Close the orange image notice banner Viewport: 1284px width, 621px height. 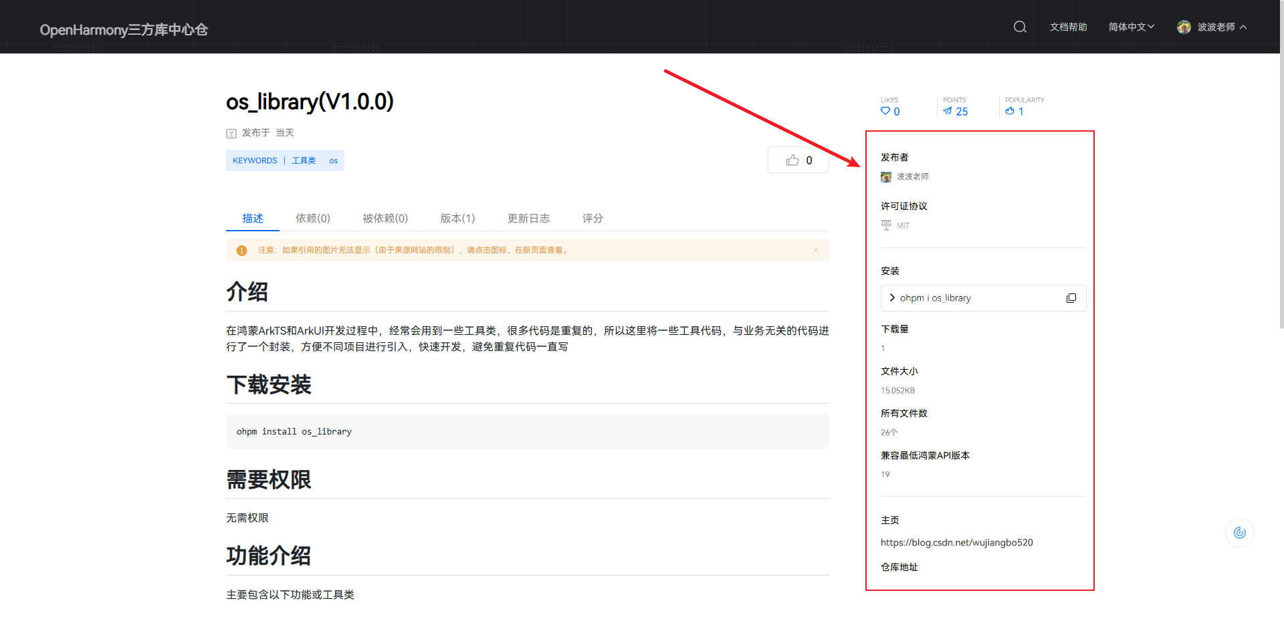[x=816, y=250]
